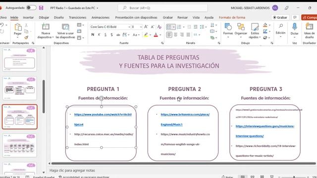Decrease list indent level icon
This screenshot has height=178, width=317.
click(x=189, y=27)
